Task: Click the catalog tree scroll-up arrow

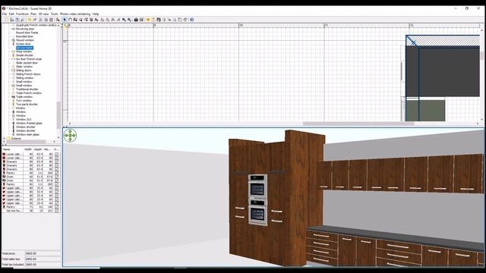Action: coord(58,25)
